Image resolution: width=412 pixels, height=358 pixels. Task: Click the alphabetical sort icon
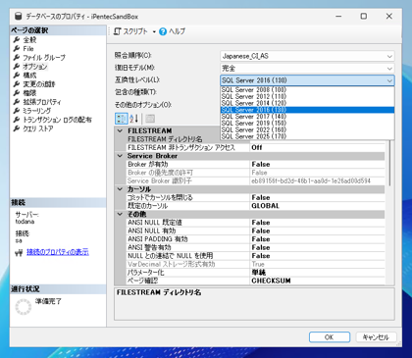click(134, 119)
